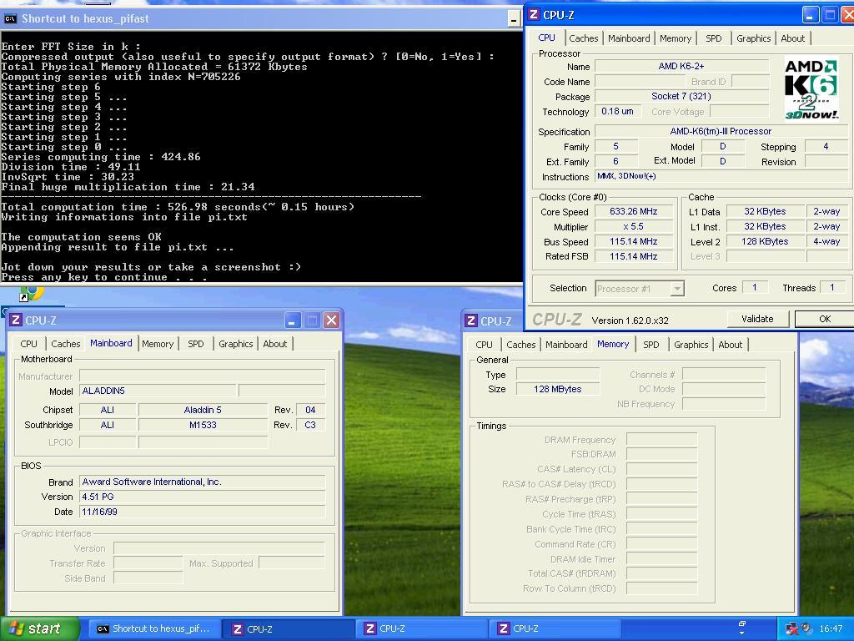Screen dimensions: 854x641
Task: Open SPD tab in Memory CPU-Z window
Action: tap(651, 345)
